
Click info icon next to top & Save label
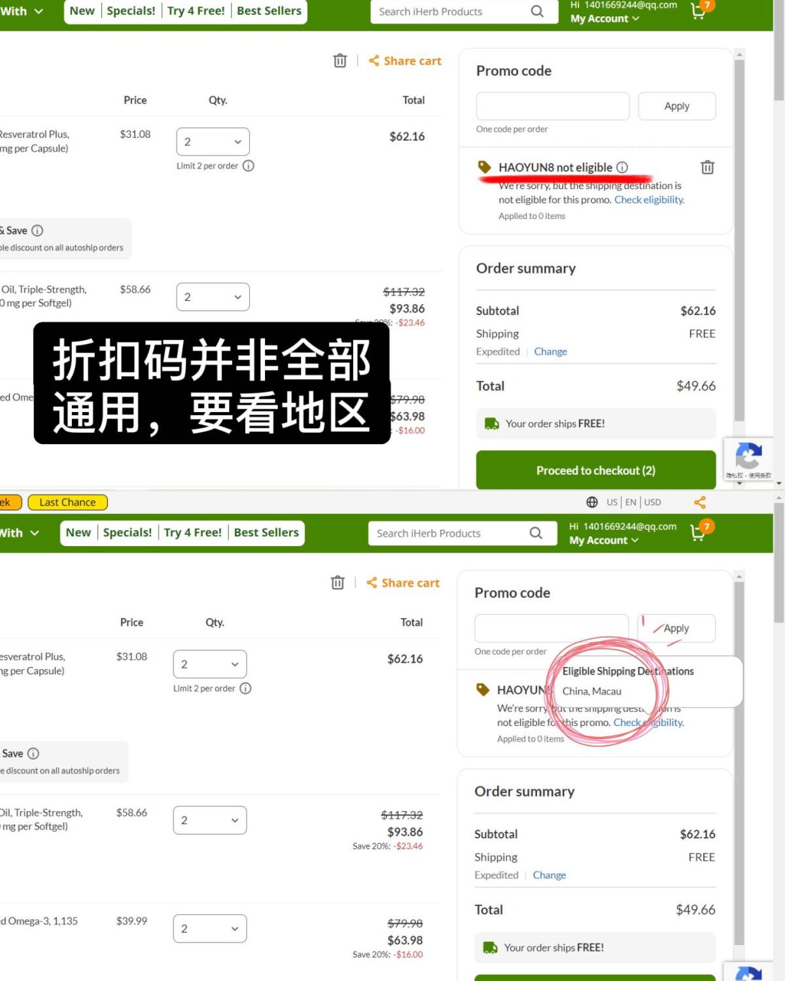point(37,230)
